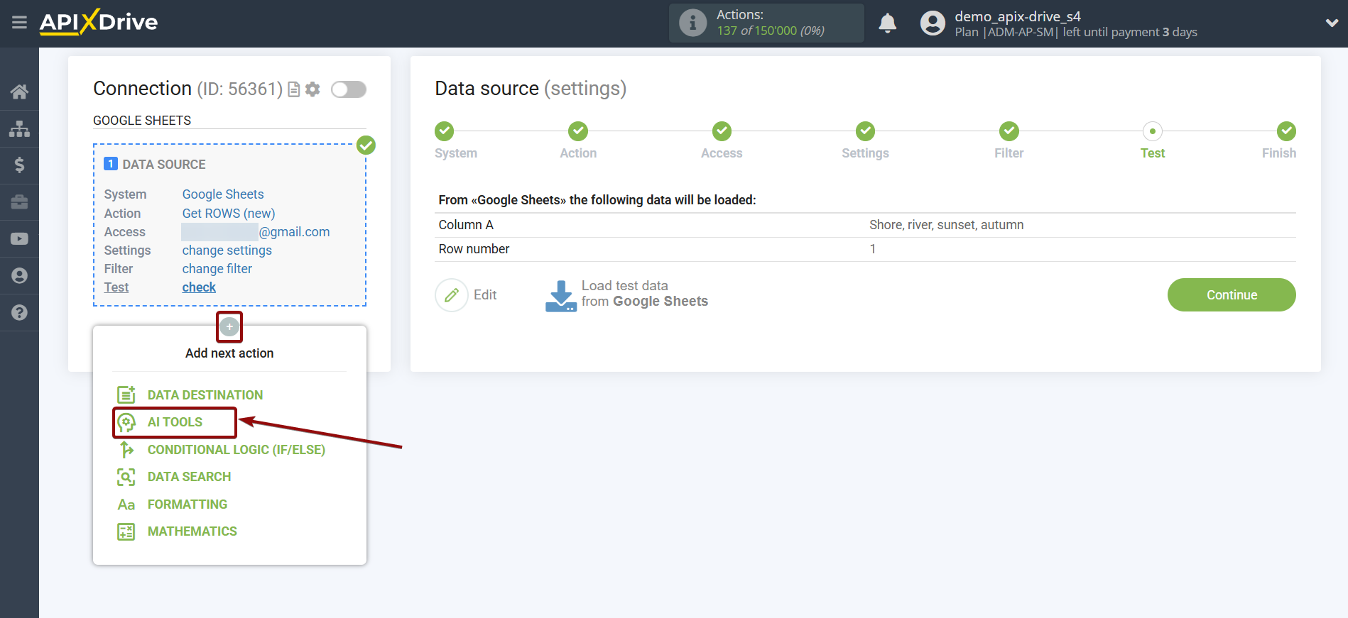This screenshot has height=618, width=1348.
Task: Click the plus add next action button
Action: coord(229,326)
